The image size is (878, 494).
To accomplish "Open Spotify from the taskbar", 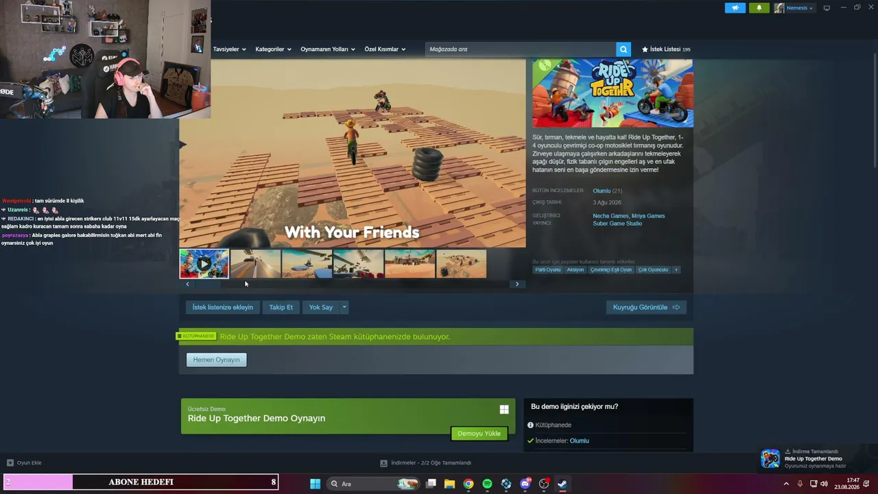I will tap(487, 484).
